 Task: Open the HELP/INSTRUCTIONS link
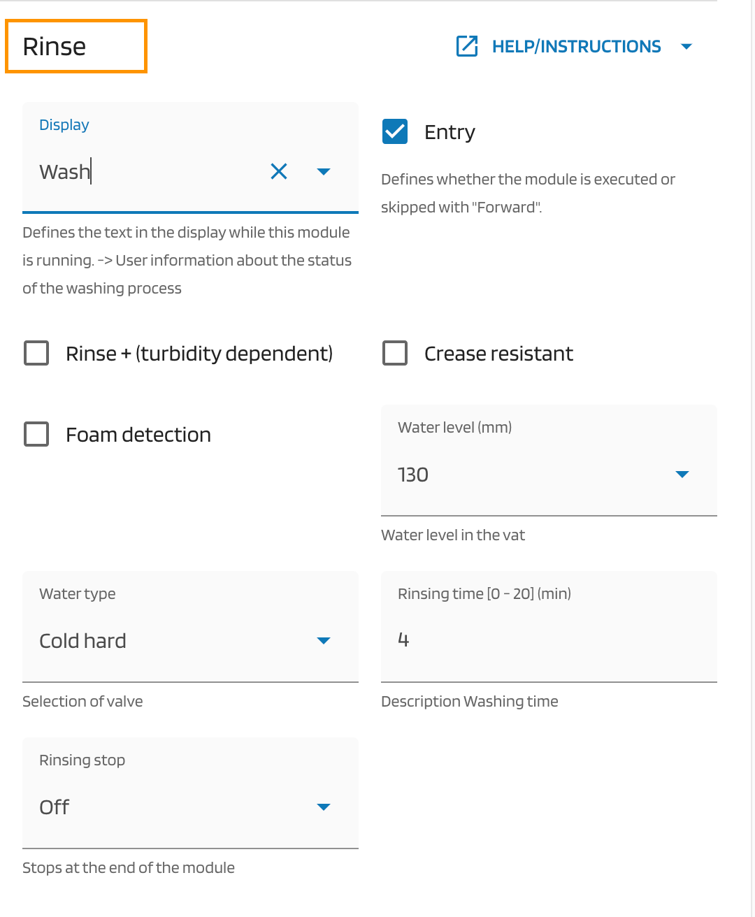pos(577,46)
